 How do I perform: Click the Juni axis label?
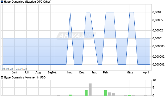15,72
